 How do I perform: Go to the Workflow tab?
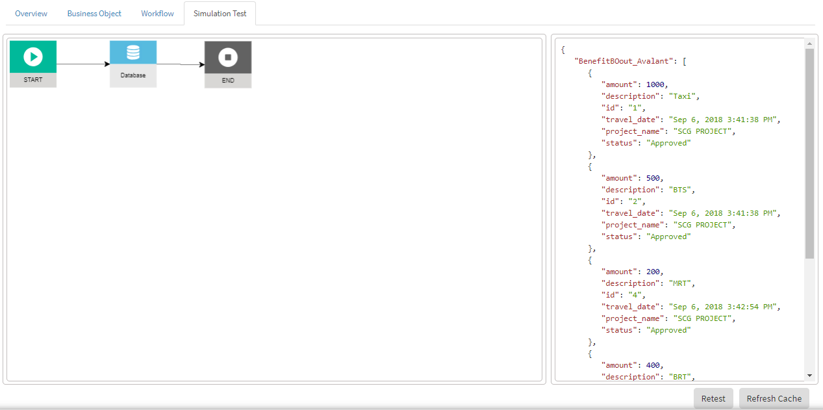157,14
